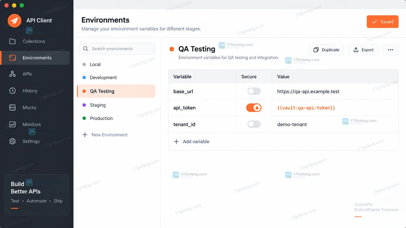Click the blue dot next to Development
This screenshot has height=228, width=406.
pyautogui.click(x=84, y=78)
